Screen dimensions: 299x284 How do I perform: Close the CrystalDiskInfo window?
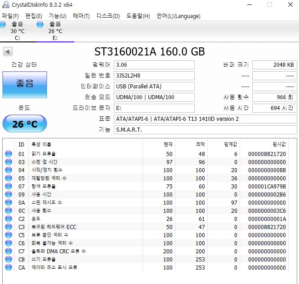click(290, 5)
